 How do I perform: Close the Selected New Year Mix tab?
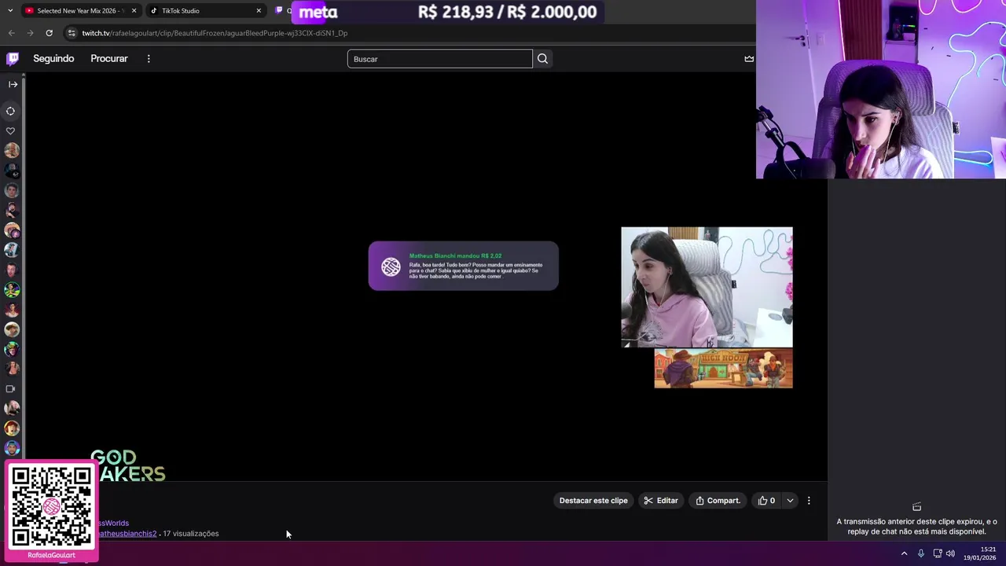[x=134, y=11]
